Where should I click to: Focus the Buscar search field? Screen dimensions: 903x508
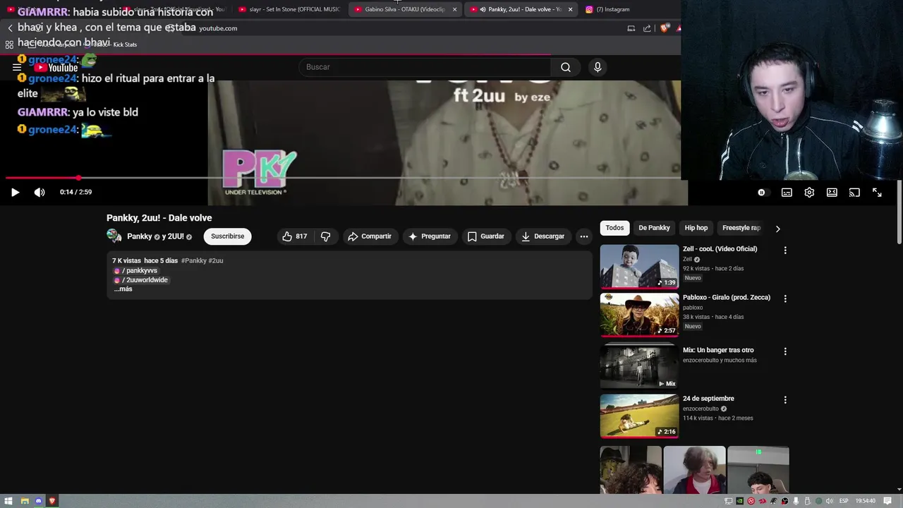coord(425,67)
